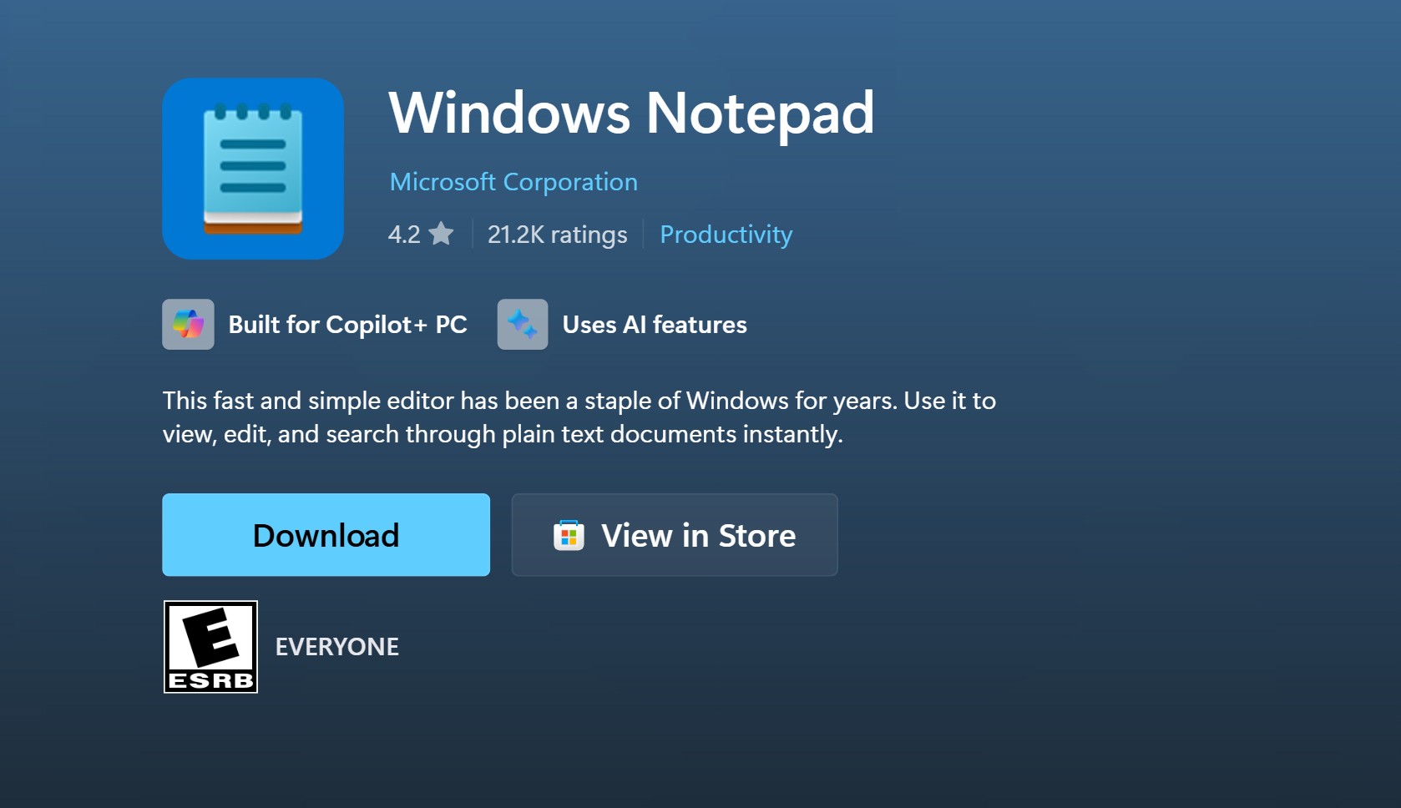Open the Microsoft Corporation publisher page
This screenshot has width=1401, height=808.
513,181
